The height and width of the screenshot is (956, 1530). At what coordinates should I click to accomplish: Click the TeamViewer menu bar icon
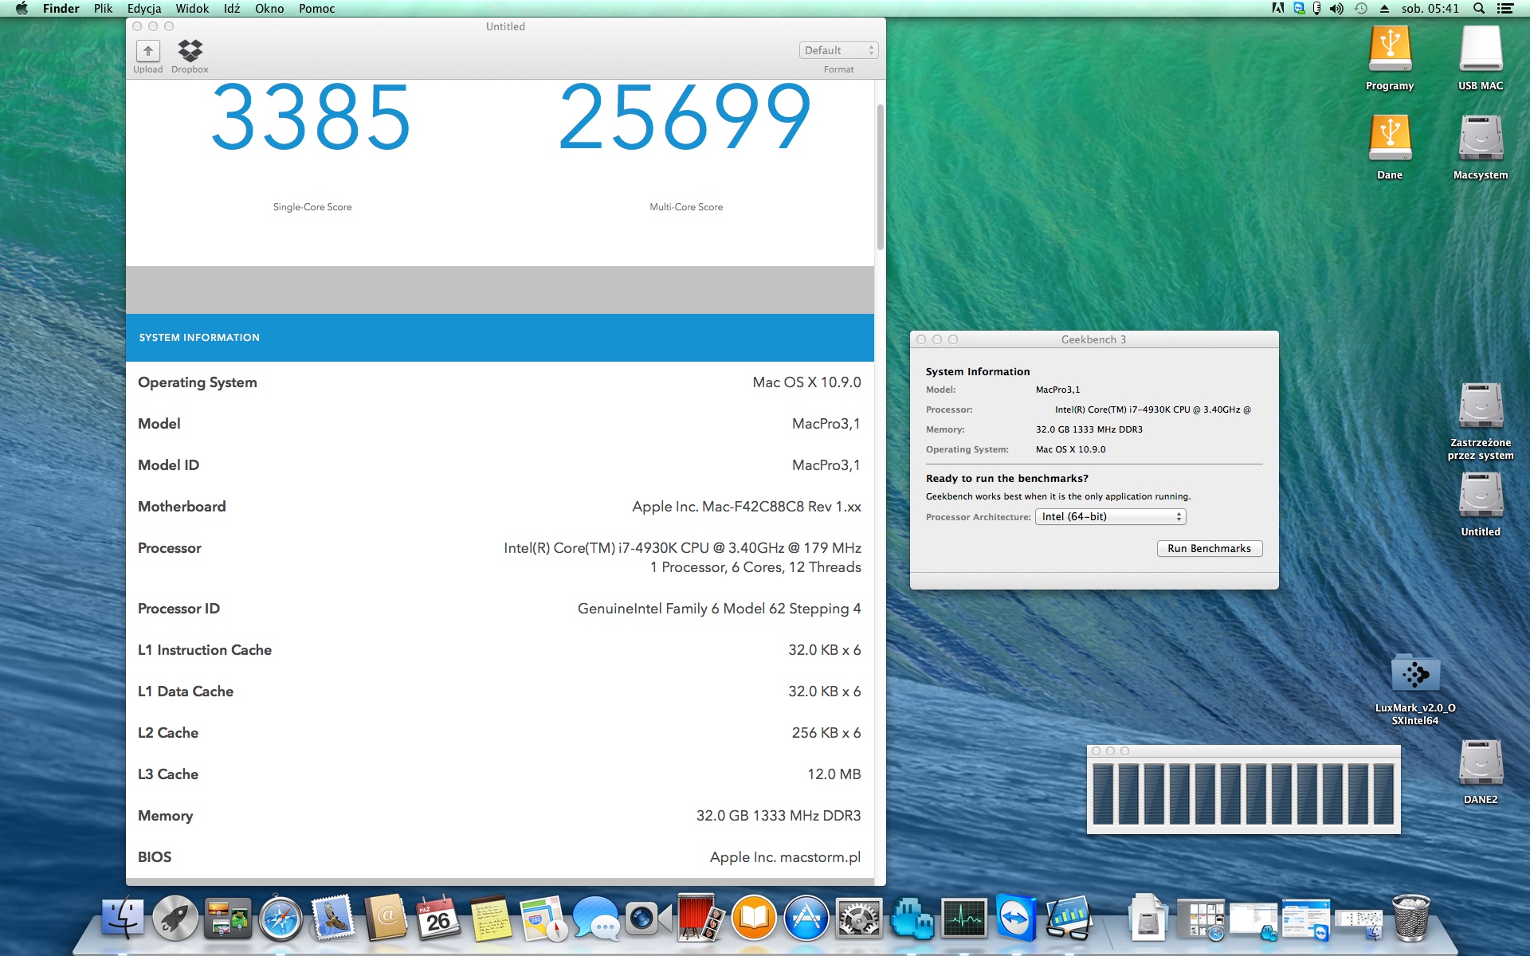1300,9
